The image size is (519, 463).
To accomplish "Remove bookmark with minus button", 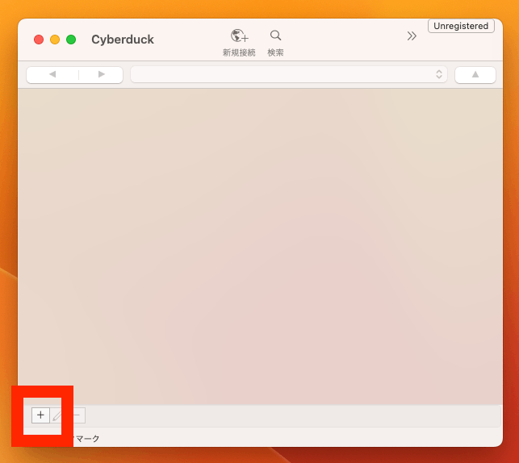I will (77, 415).
